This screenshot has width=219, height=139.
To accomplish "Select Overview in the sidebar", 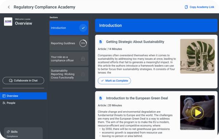I will point(23,96).
